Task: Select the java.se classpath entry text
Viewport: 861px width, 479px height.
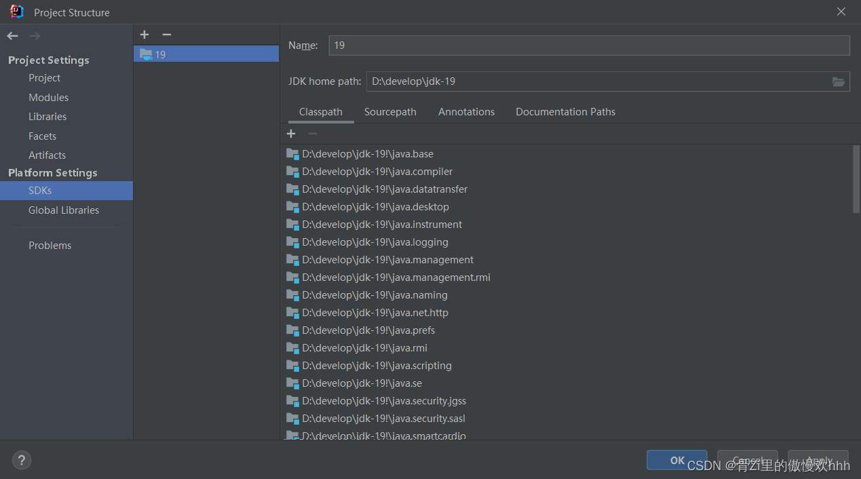Action: click(x=362, y=383)
